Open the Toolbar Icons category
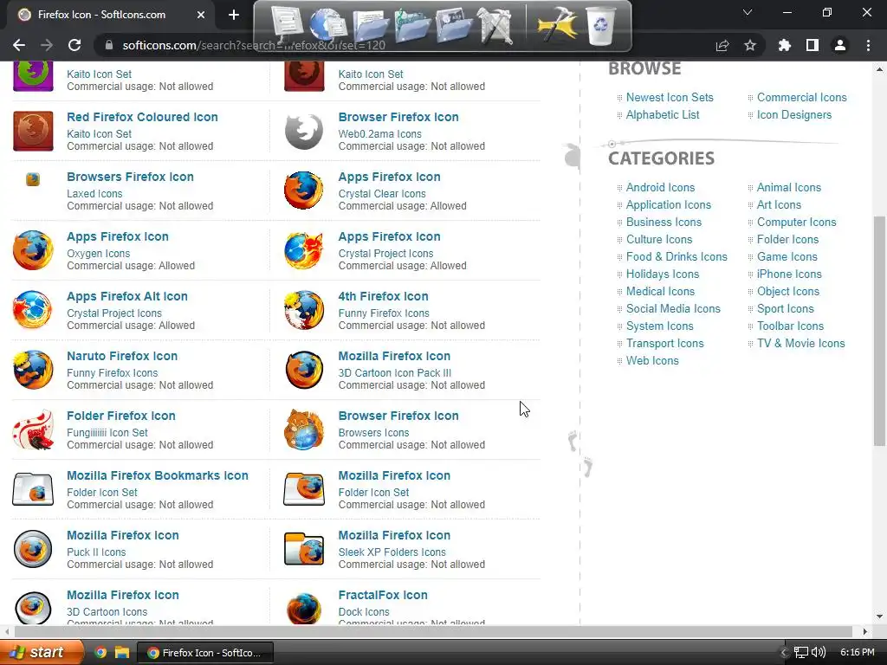Viewport: 887px width, 665px height. [x=790, y=326]
